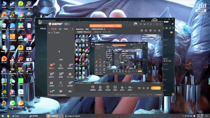This screenshot has width=210, height=118.
Task: Expand the microphone dropdown arrow
Action: click(x=125, y=88)
